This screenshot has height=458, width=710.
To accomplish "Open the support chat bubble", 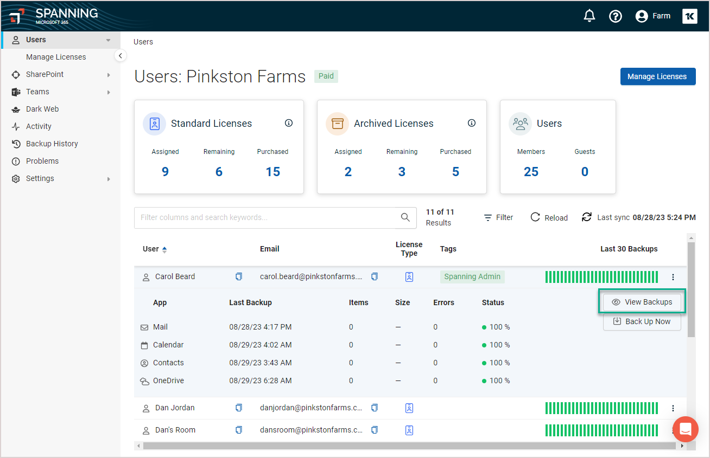I will tap(686, 430).
